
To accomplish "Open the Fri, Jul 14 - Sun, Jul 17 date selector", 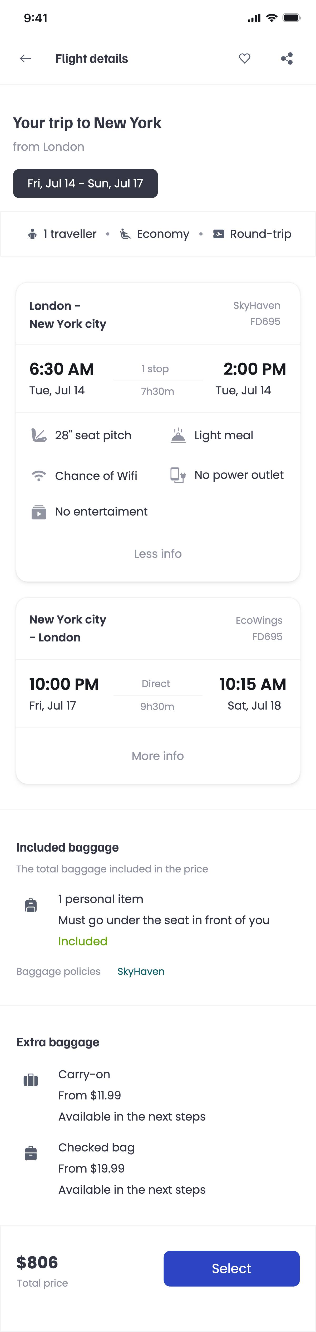I will [86, 183].
